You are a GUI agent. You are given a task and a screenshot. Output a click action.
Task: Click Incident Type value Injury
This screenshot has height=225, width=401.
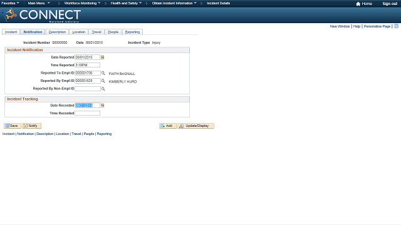point(156,42)
